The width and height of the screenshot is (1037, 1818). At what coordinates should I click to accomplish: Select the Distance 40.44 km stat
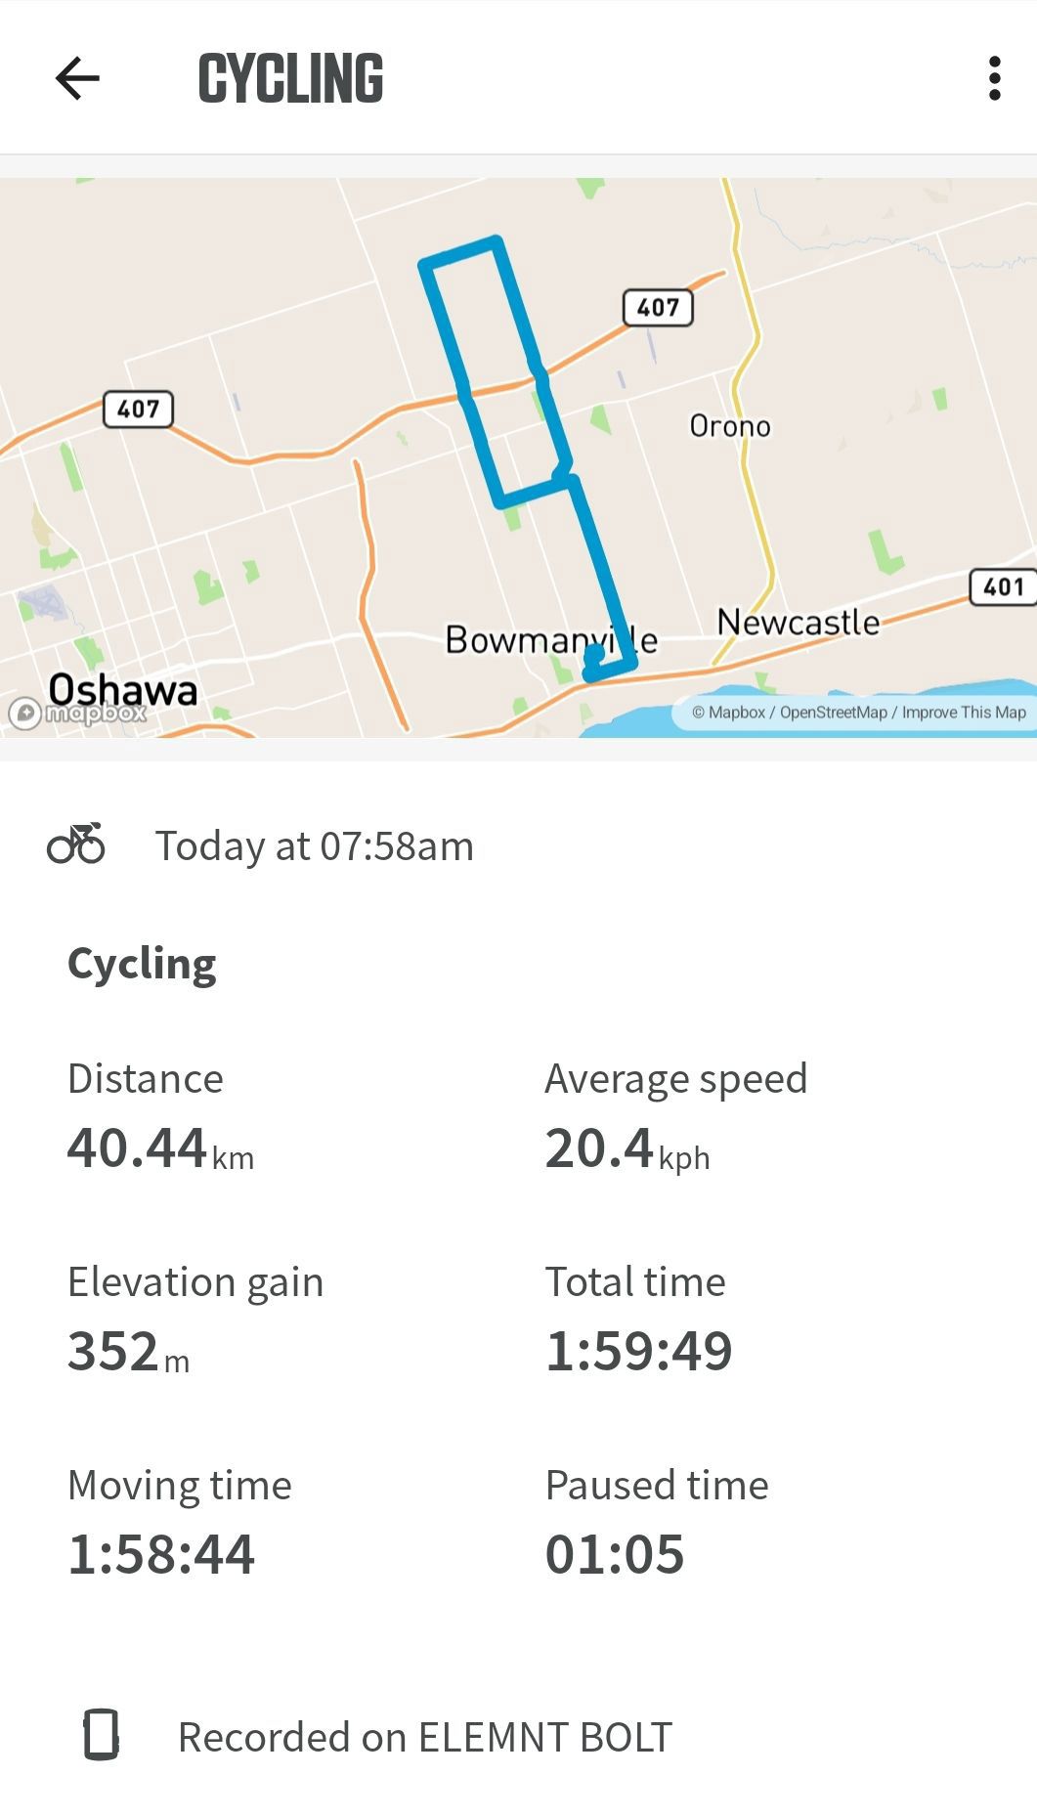[x=161, y=1118]
